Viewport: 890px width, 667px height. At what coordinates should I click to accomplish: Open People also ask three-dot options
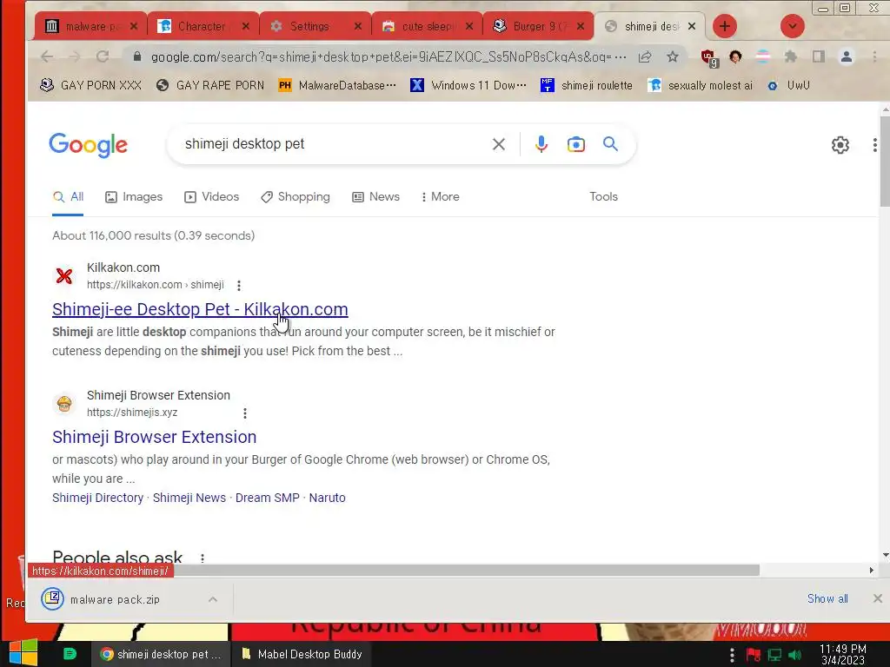point(203,558)
